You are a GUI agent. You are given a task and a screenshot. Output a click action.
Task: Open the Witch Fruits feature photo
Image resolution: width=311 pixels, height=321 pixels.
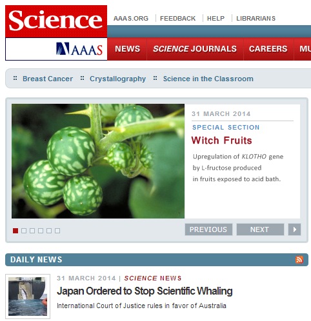(x=98, y=161)
